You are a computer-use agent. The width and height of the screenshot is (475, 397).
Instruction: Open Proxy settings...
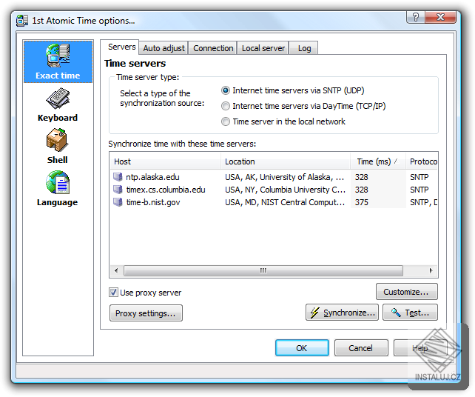146,313
